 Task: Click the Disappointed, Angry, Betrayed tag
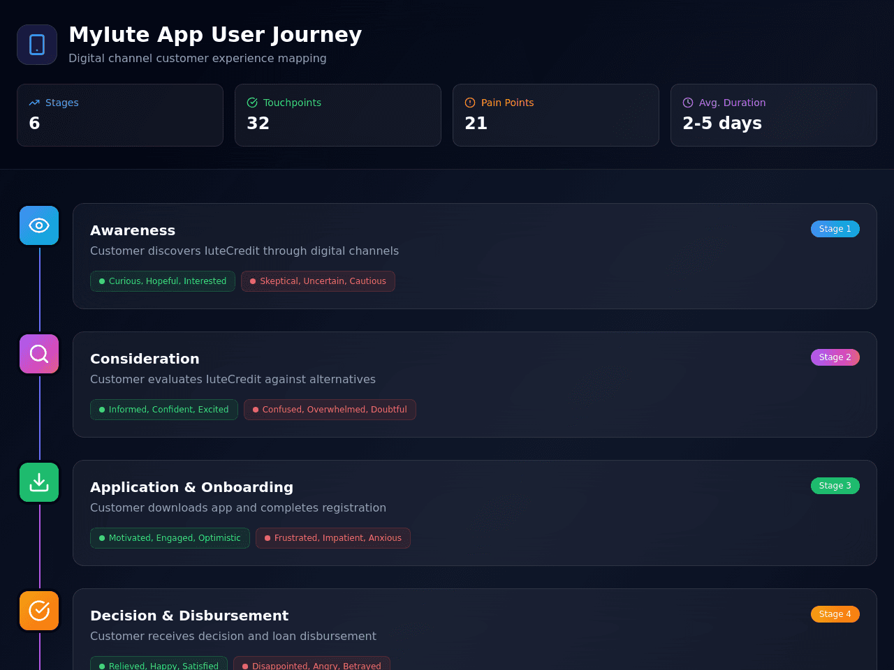312,664
